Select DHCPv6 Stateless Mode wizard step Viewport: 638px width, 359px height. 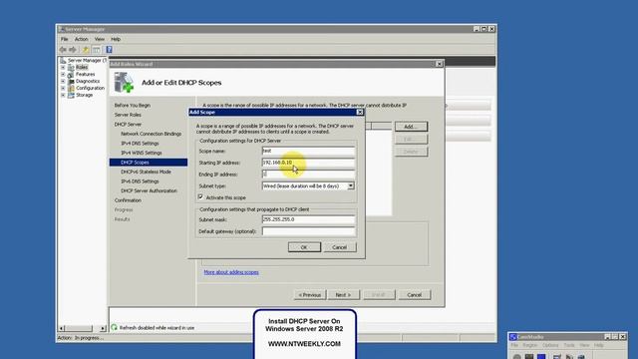[146, 172]
